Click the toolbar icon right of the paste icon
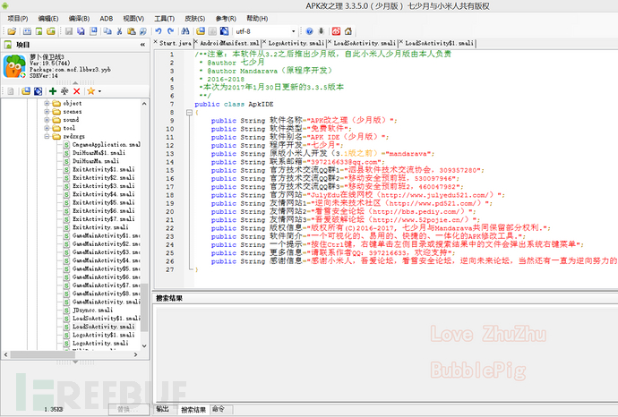Screen dimensions: 618x417 [x=143, y=31]
